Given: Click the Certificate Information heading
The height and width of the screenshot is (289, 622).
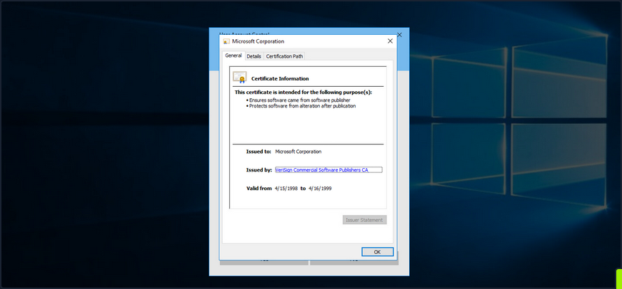Looking at the screenshot, I should [x=280, y=79].
